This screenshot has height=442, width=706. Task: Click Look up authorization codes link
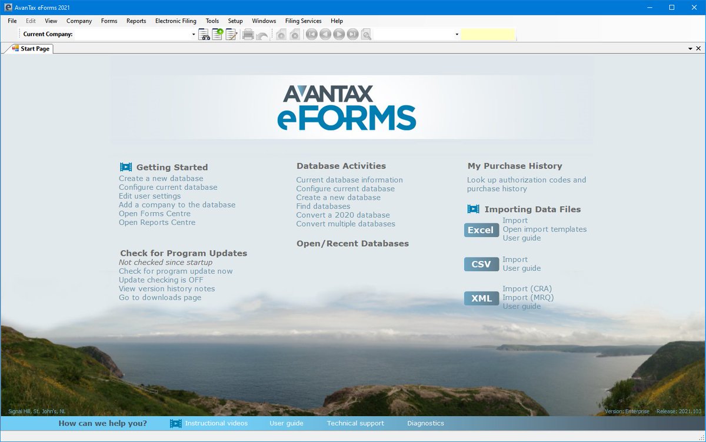point(527,184)
